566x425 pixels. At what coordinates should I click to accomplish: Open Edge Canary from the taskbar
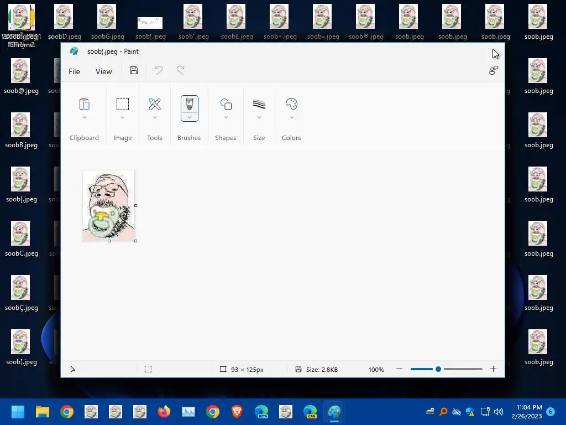pos(310,412)
